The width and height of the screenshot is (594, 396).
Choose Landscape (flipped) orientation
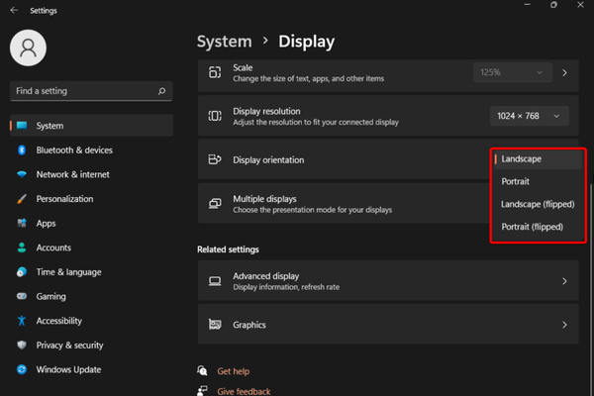click(538, 204)
